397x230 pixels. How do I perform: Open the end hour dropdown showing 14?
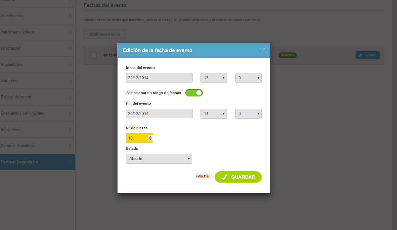tap(214, 114)
